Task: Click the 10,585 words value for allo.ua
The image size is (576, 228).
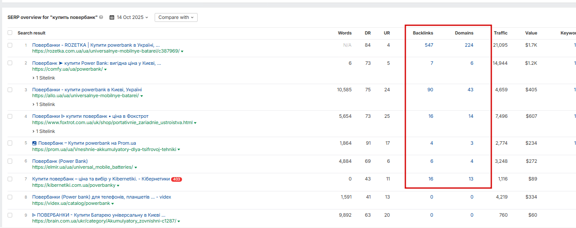Action: (344, 90)
